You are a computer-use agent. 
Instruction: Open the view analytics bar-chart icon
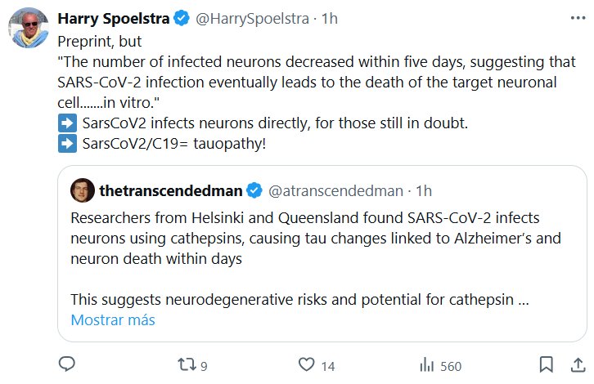tap(426, 364)
